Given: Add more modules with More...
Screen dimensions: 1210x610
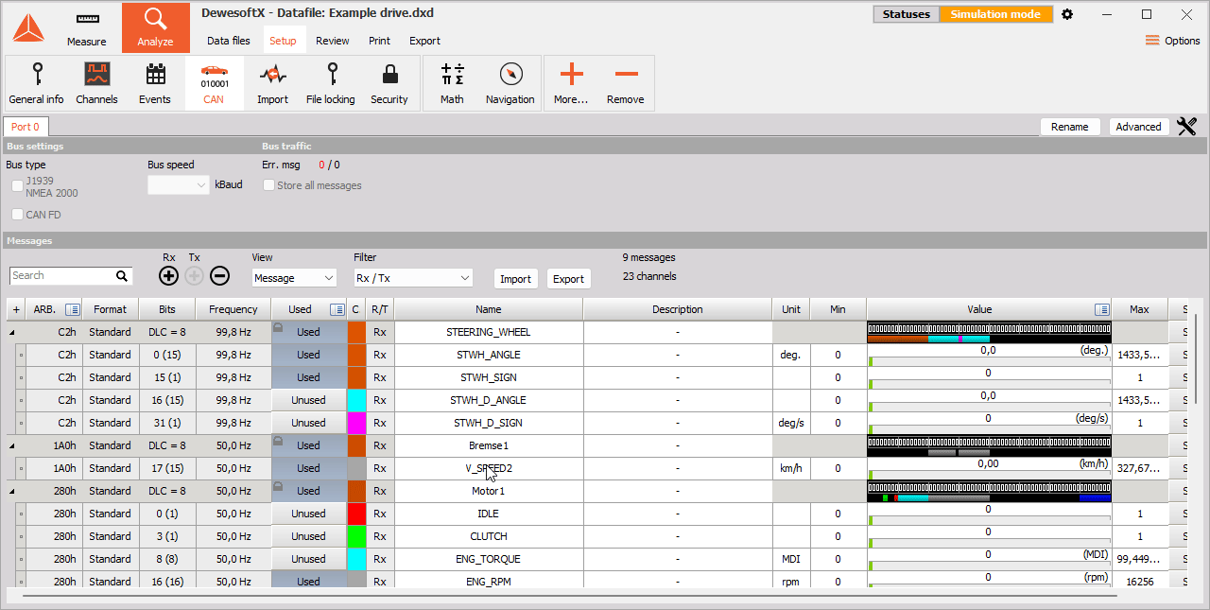Looking at the screenshot, I should (571, 83).
